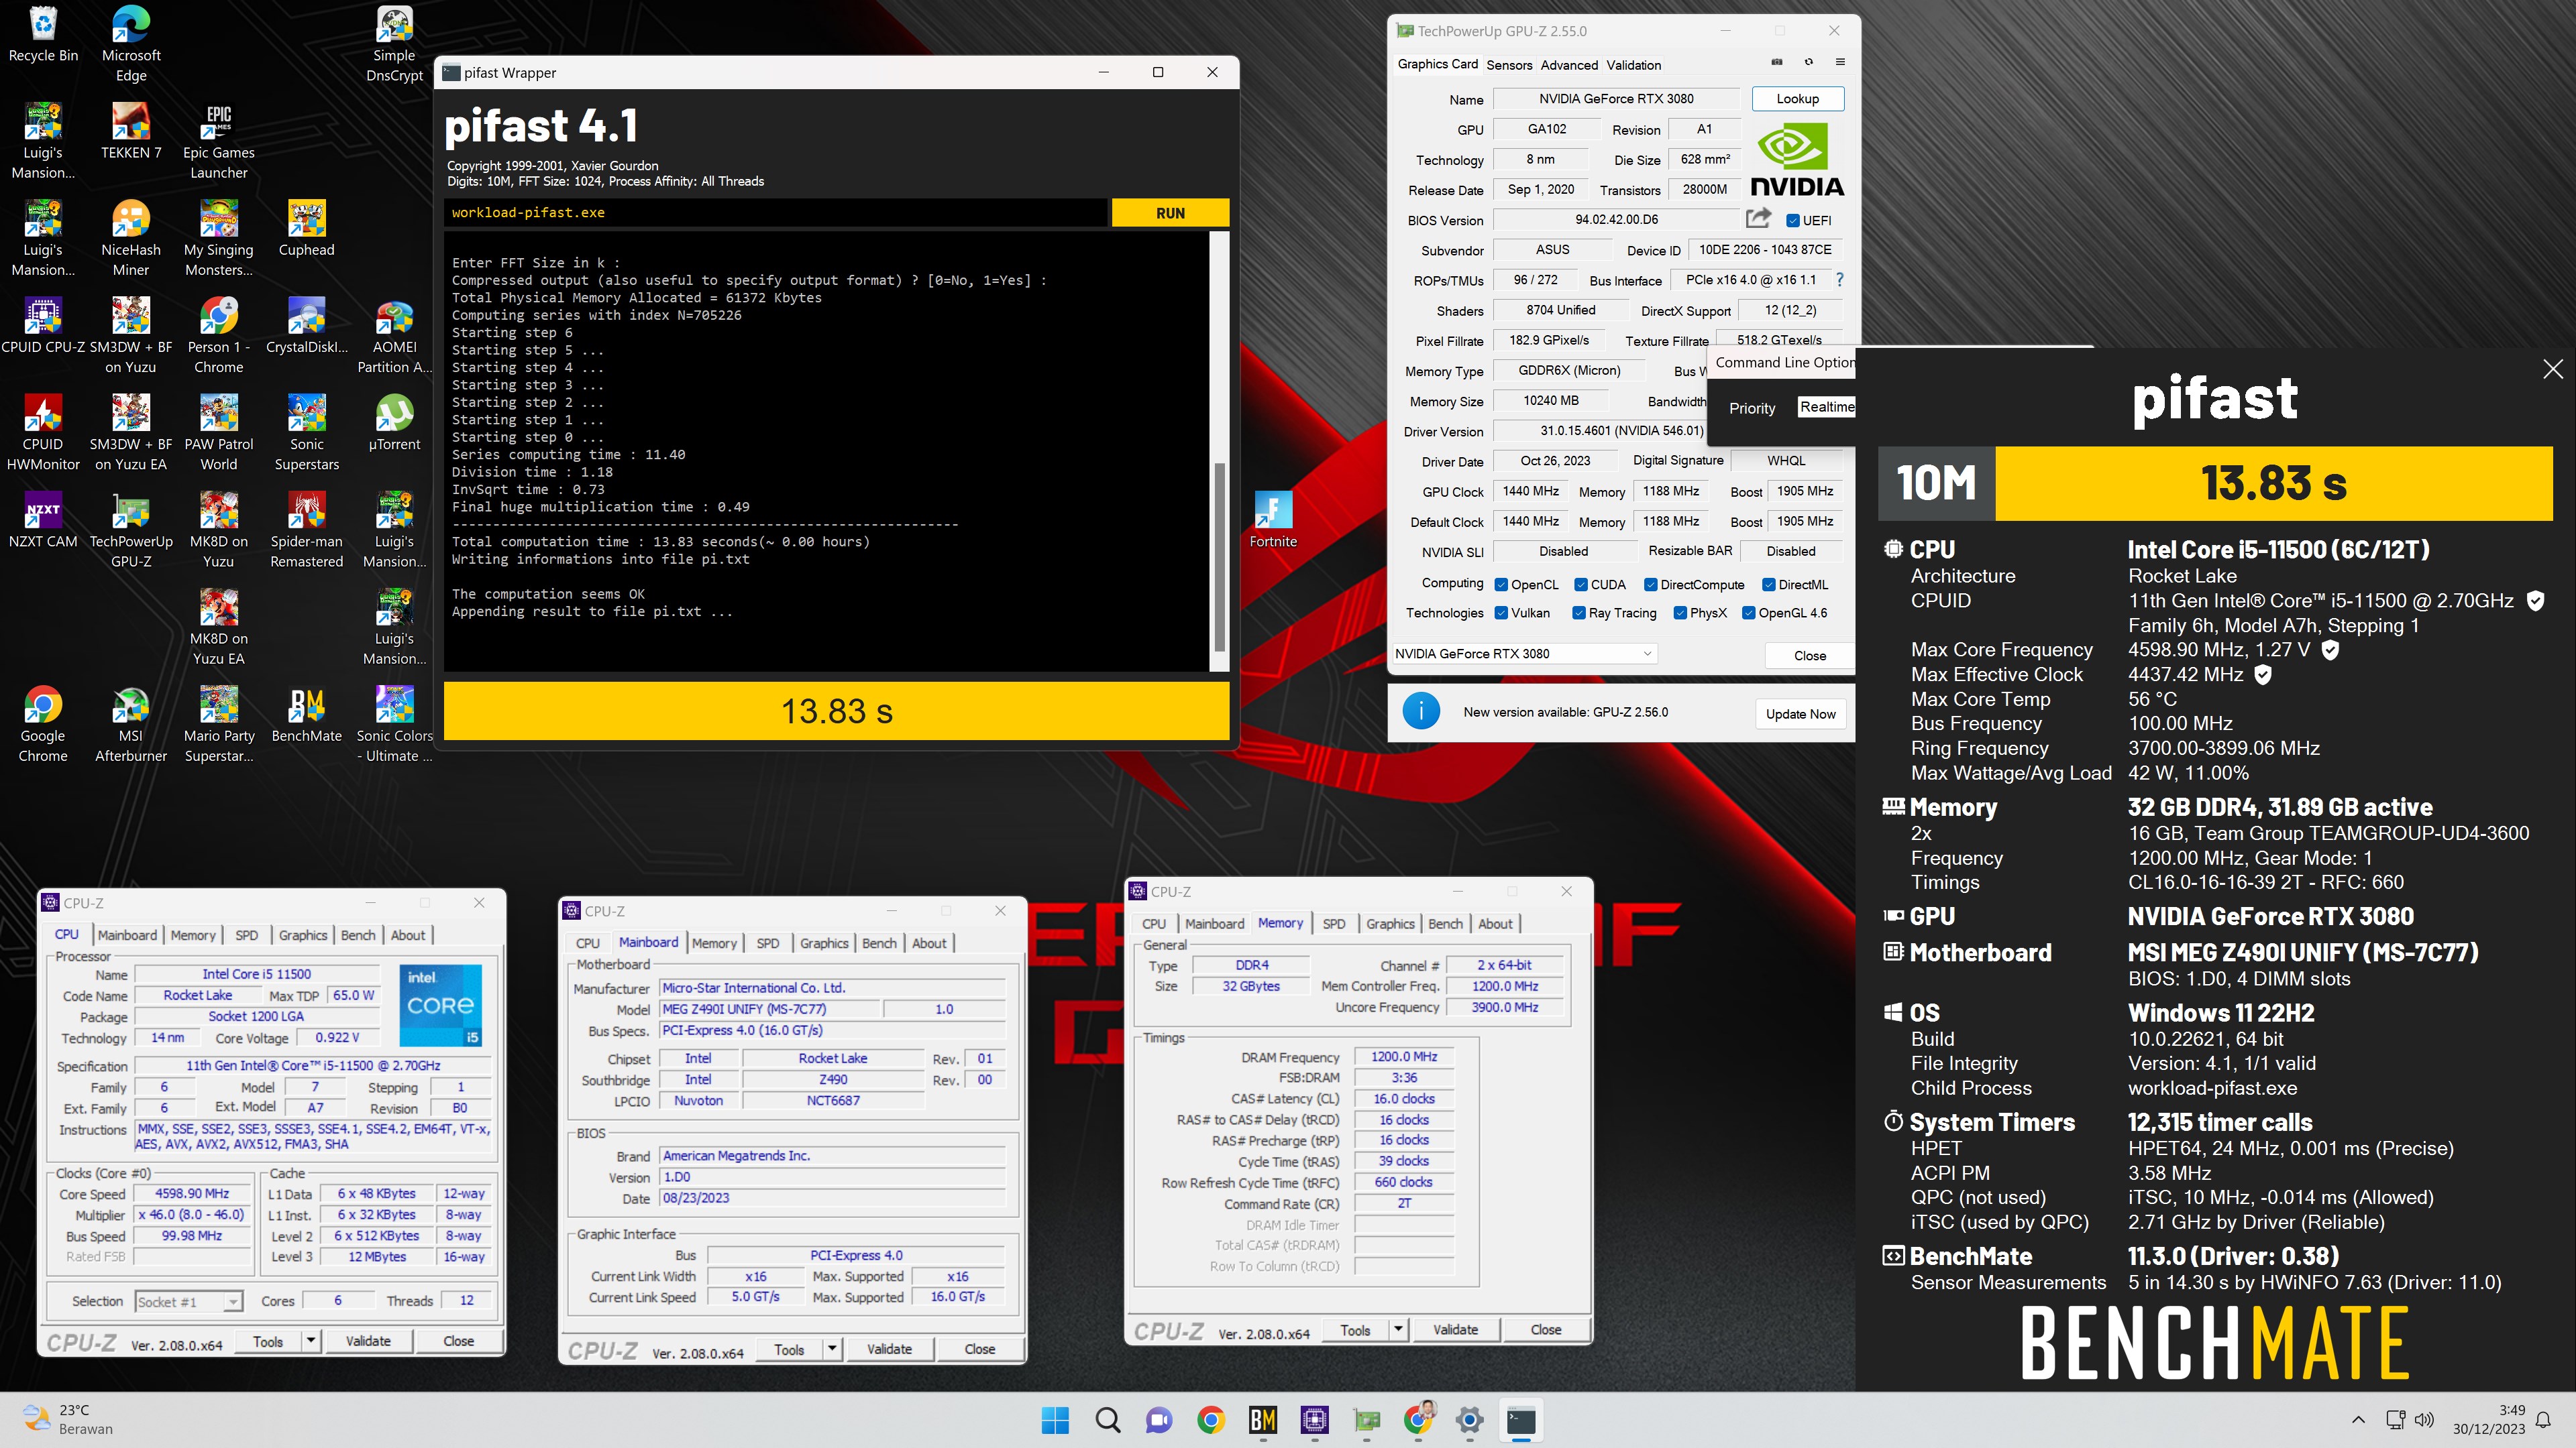This screenshot has height=1448, width=2576.
Task: Open NiceHash Miner desktop icon
Action: (x=131, y=239)
